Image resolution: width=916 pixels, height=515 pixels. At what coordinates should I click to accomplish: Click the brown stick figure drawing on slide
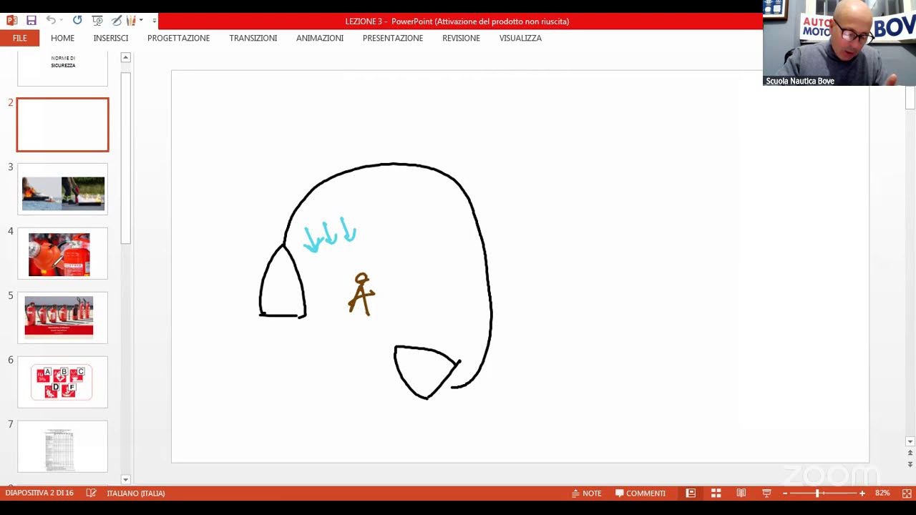click(x=361, y=294)
